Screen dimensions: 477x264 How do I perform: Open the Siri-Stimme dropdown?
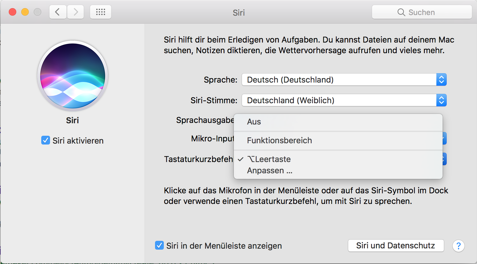[x=339, y=100]
